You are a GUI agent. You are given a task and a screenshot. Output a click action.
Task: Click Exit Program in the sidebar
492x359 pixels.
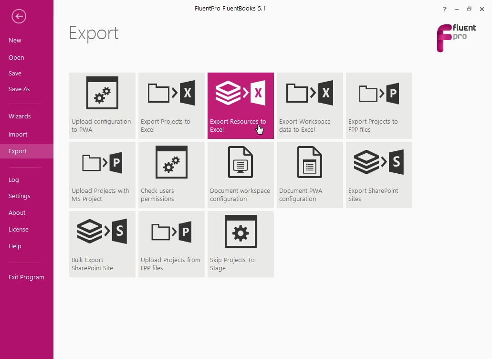(26, 277)
